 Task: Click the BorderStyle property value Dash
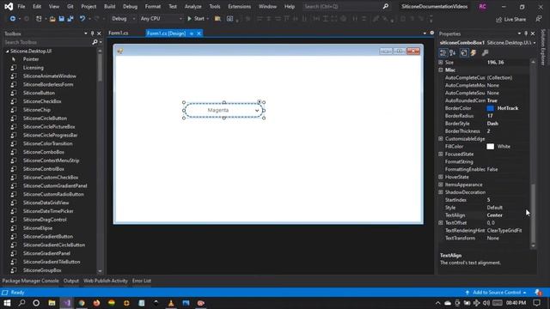coord(492,124)
